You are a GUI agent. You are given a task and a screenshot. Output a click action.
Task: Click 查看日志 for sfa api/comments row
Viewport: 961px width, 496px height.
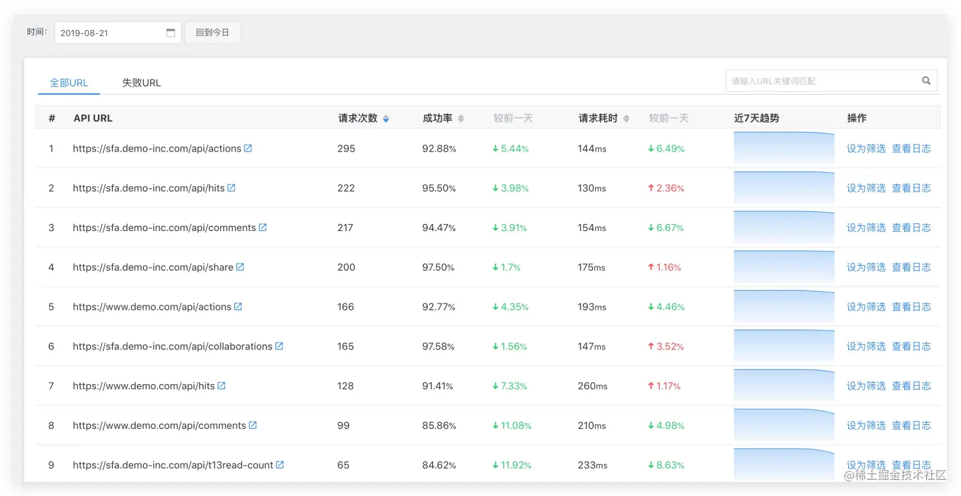[x=912, y=228]
